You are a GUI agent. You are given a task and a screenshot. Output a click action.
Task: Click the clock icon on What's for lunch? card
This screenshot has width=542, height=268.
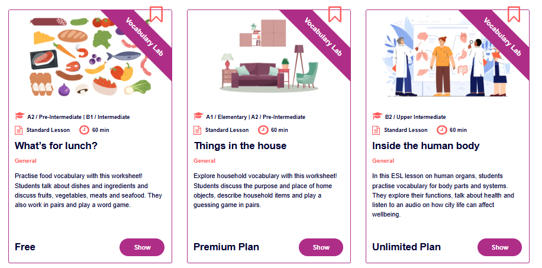tap(84, 130)
